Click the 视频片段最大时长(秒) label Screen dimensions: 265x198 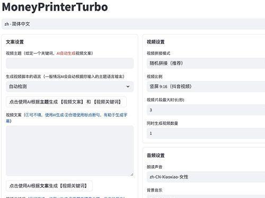[165, 100]
